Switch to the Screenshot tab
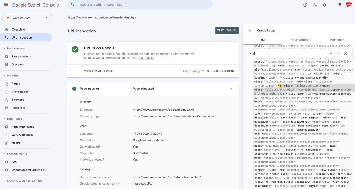Screen dimensions: 355x189 click(x=299, y=40)
